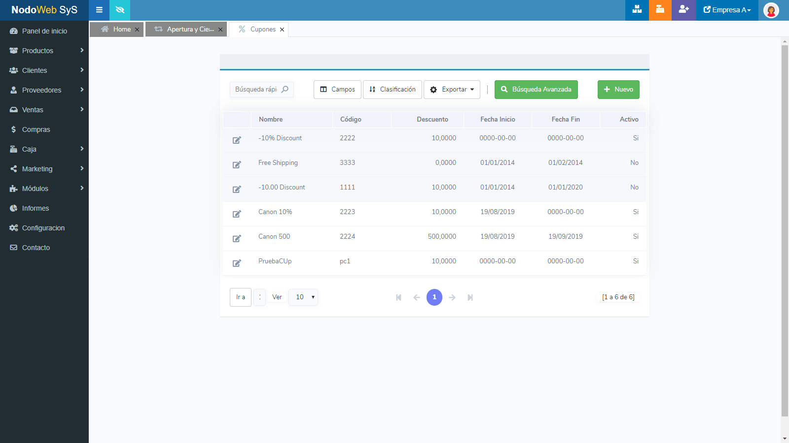
Task: Edit the Free Shipping coupon row
Action: (237, 164)
